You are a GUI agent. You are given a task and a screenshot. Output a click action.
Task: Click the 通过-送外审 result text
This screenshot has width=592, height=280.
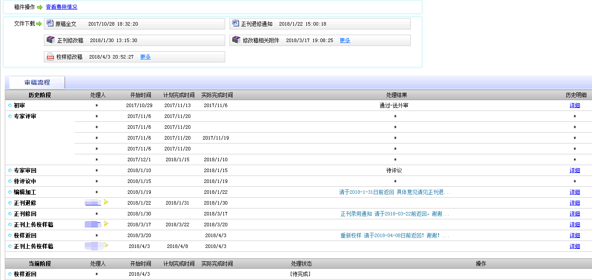point(394,105)
